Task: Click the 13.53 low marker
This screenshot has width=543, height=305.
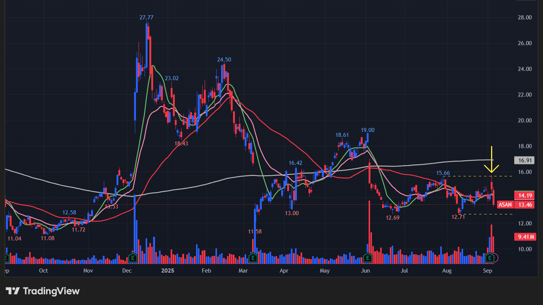Action: point(111,206)
